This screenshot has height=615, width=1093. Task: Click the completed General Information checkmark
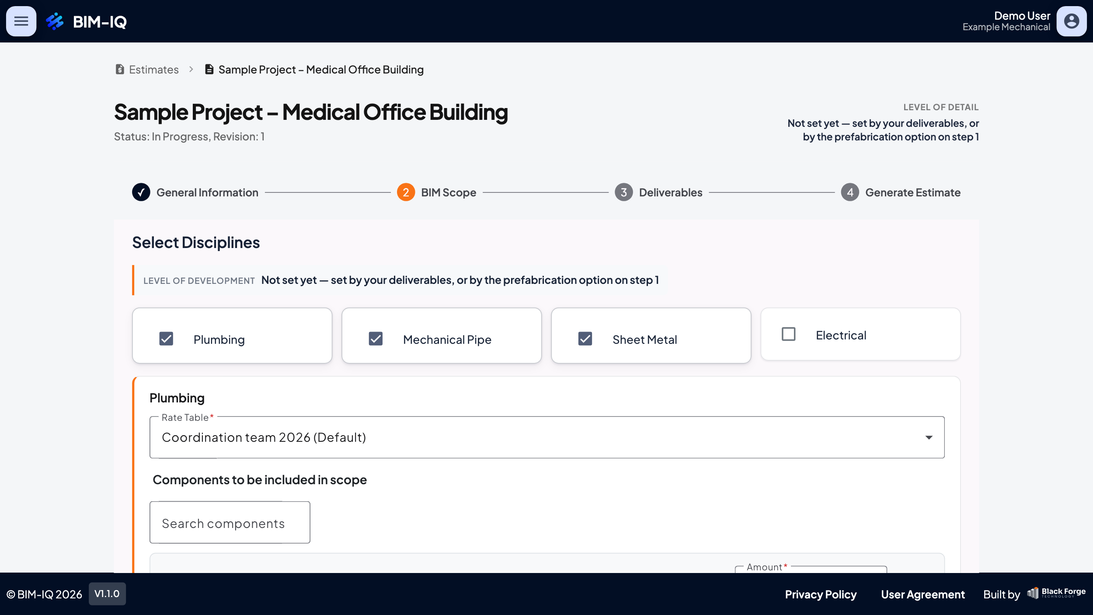(141, 192)
